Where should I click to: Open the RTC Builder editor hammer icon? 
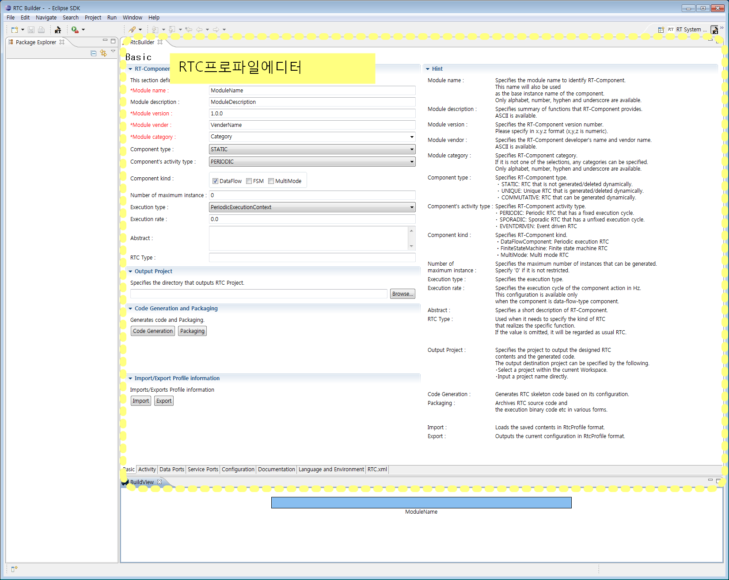[x=58, y=30]
